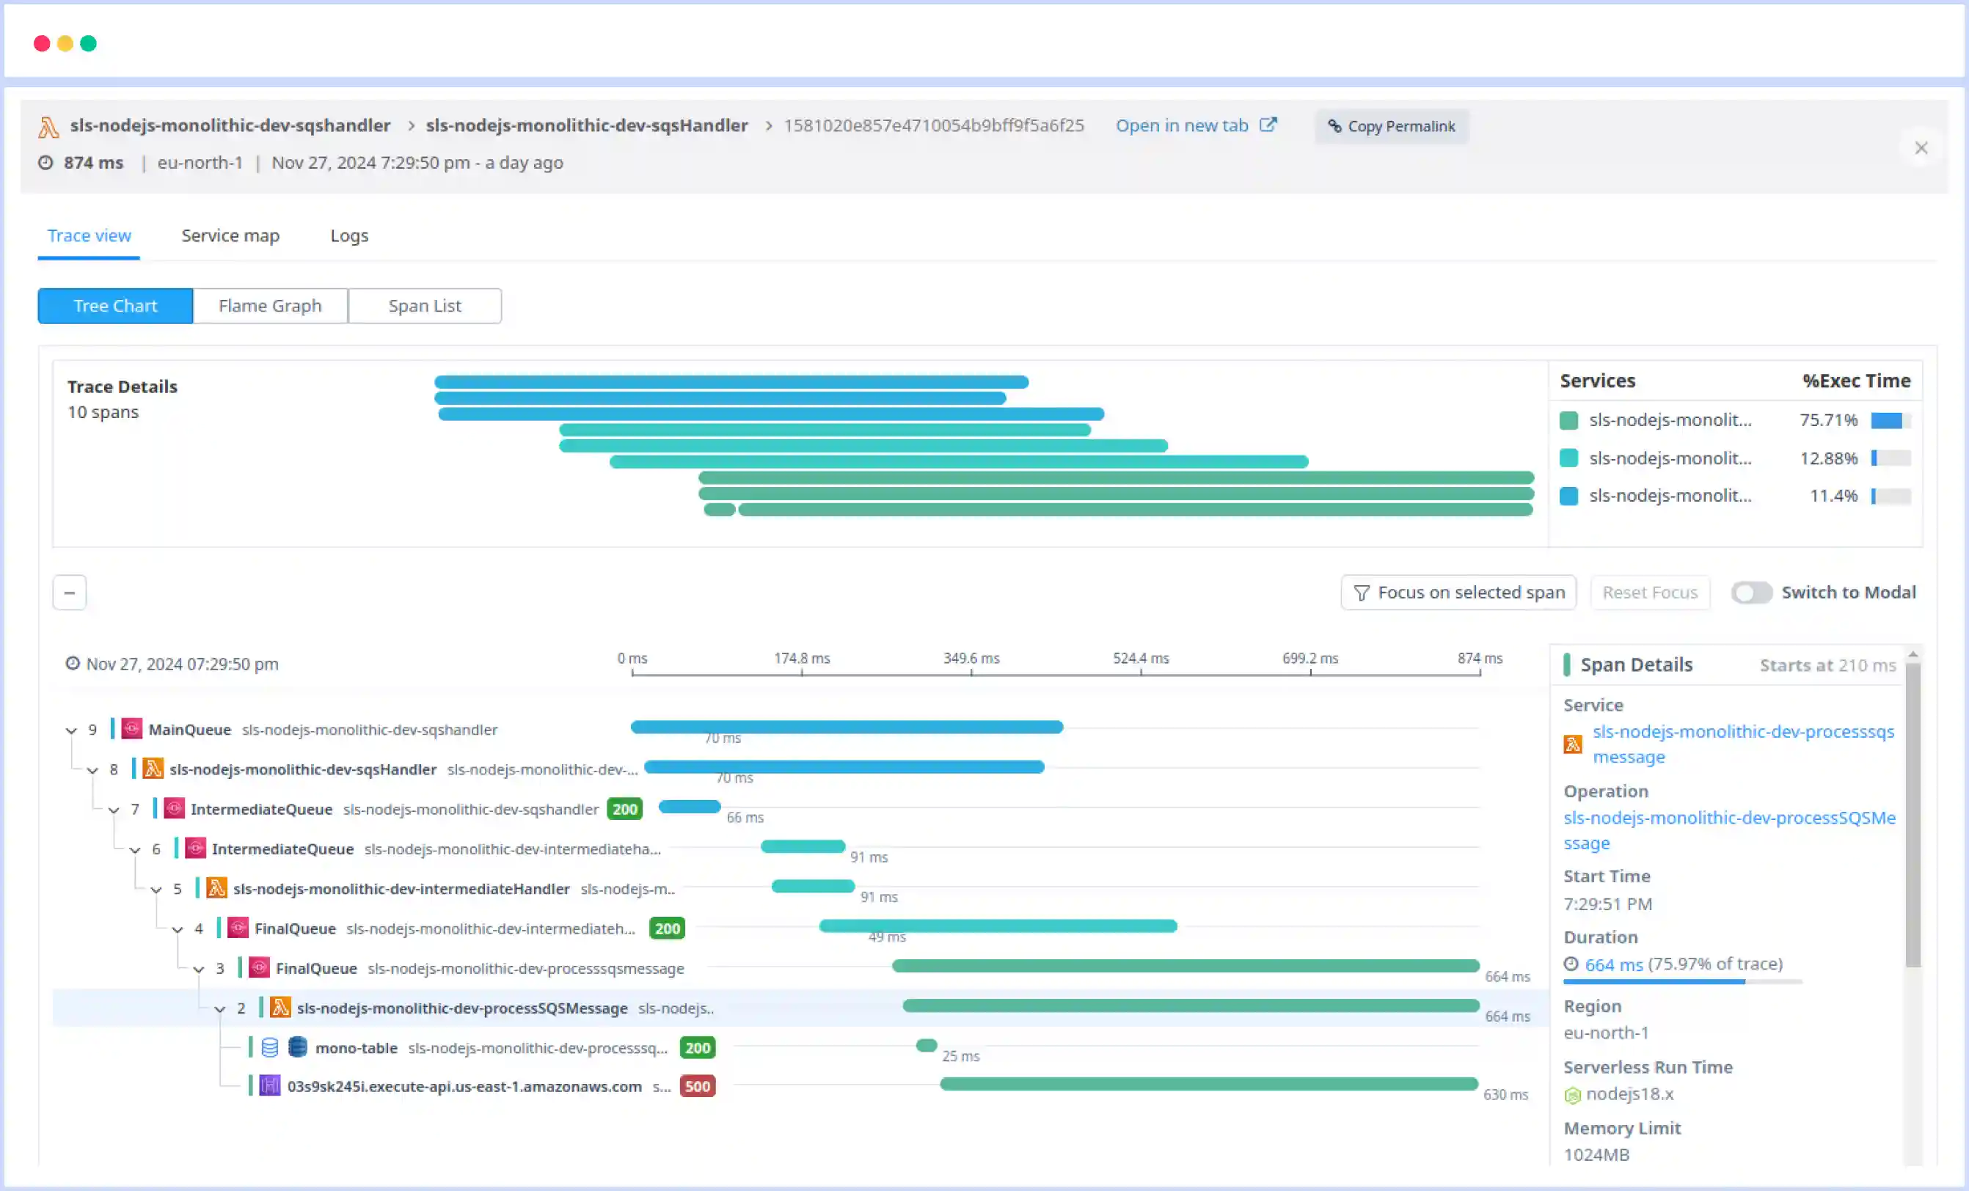Viewport: 1969px width, 1191px height.
Task: Click the Copy Permalink button
Action: (1391, 126)
